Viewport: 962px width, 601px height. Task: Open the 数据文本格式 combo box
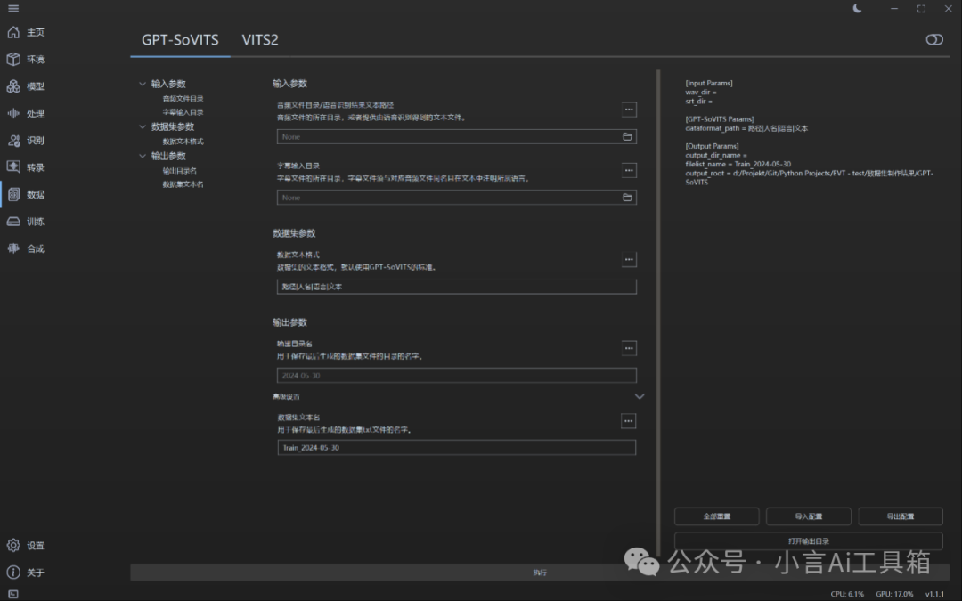456,287
